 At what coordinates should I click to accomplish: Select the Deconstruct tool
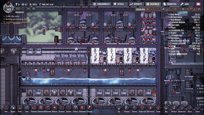point(182,109)
